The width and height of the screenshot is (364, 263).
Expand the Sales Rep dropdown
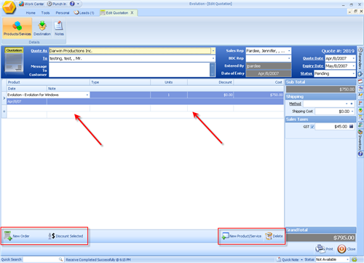point(289,51)
